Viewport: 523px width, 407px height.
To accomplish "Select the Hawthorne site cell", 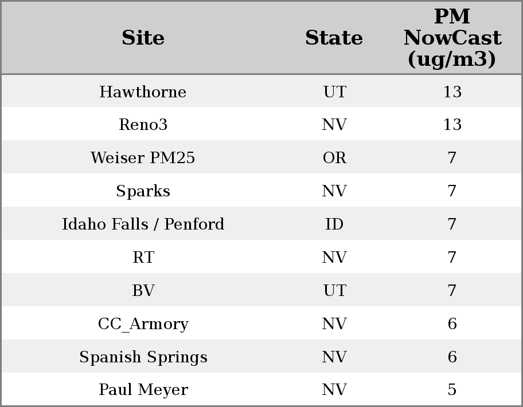I will pos(143,92).
